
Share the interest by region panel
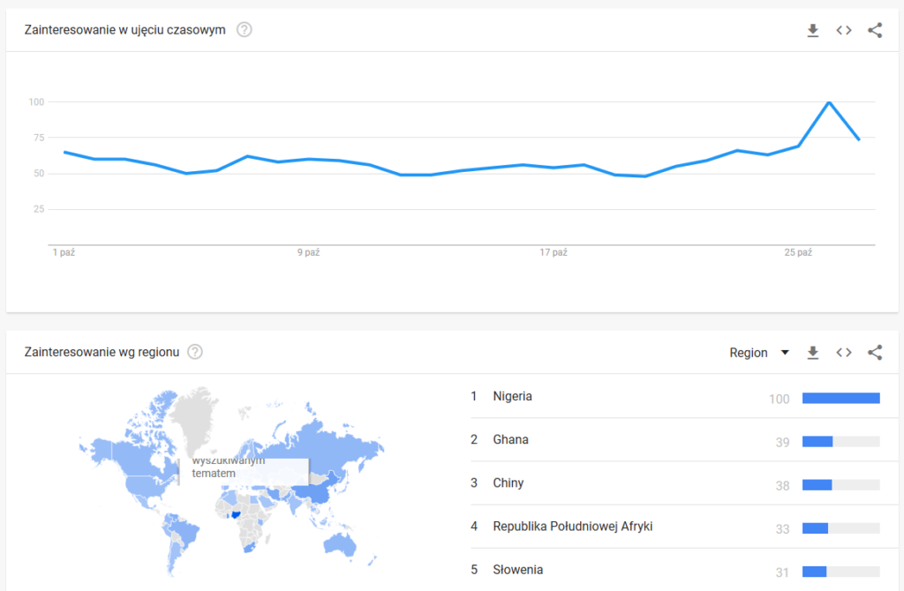[x=875, y=353]
